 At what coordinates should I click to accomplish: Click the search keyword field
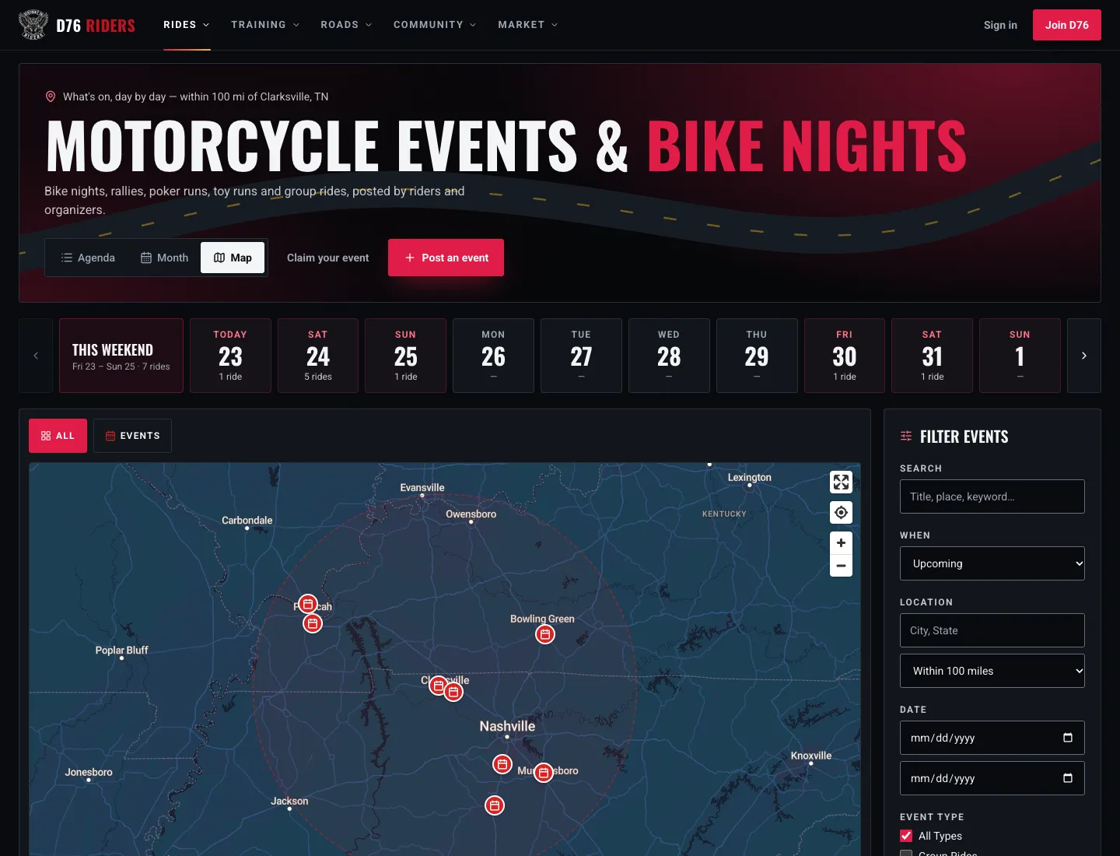992,496
